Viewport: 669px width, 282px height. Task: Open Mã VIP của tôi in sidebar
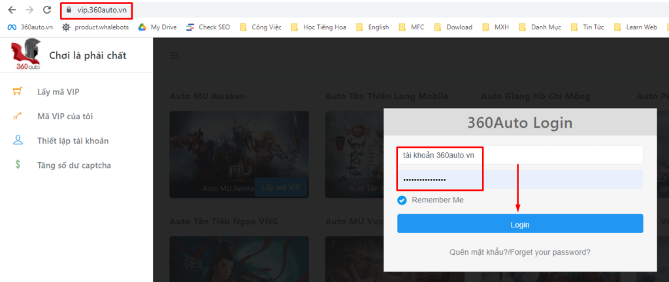click(65, 116)
